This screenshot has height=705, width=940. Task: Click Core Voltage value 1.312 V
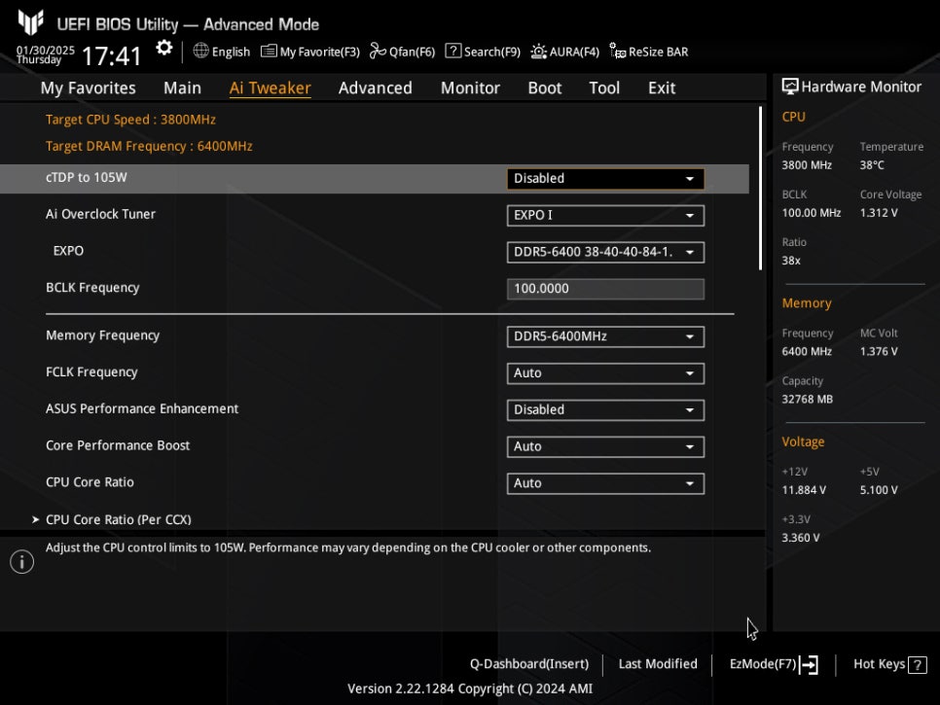[x=879, y=213]
